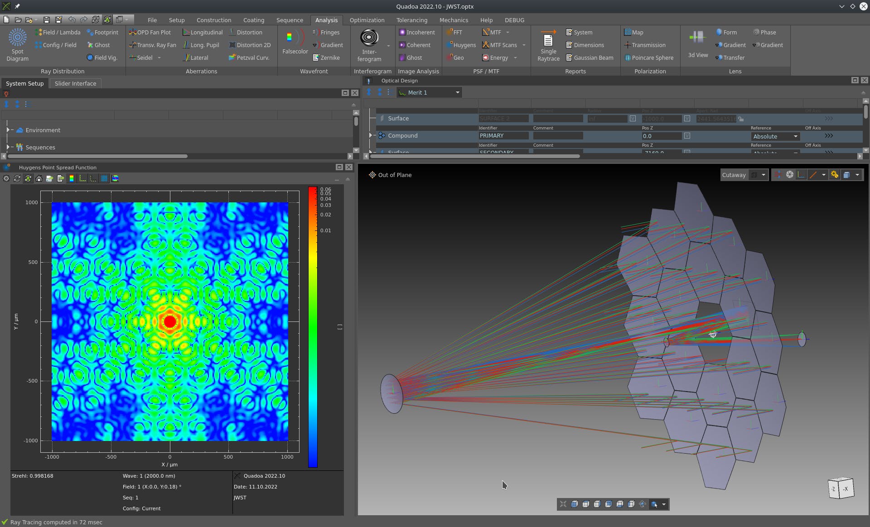Switch to the Slider Interface tab
Viewport: 870px width, 527px height.
pyautogui.click(x=75, y=83)
